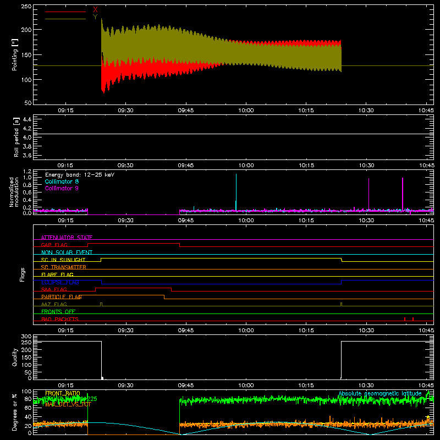440x440 pixels.
Task: Click the white roll period line
Action: pos(233,134)
